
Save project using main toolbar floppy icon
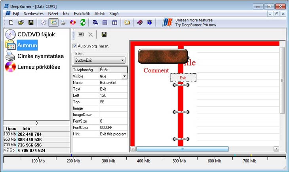tap(31, 23)
